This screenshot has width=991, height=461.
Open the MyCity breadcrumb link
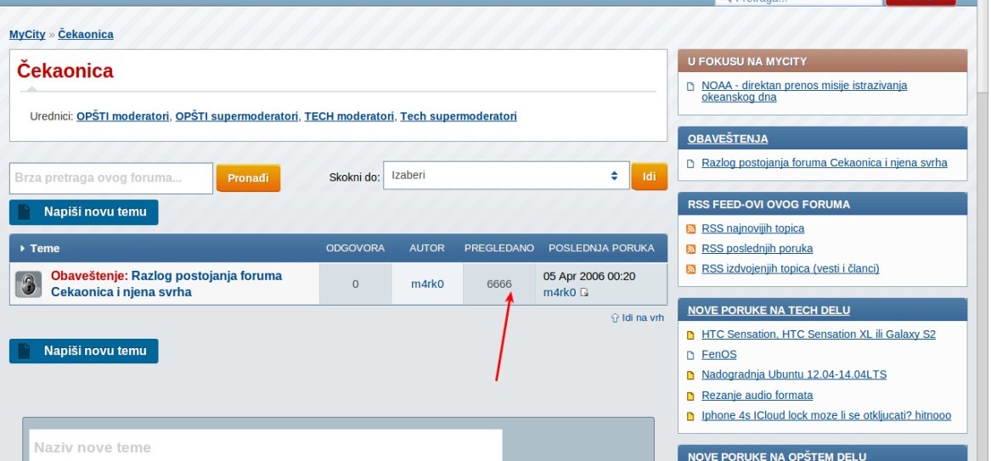click(27, 34)
